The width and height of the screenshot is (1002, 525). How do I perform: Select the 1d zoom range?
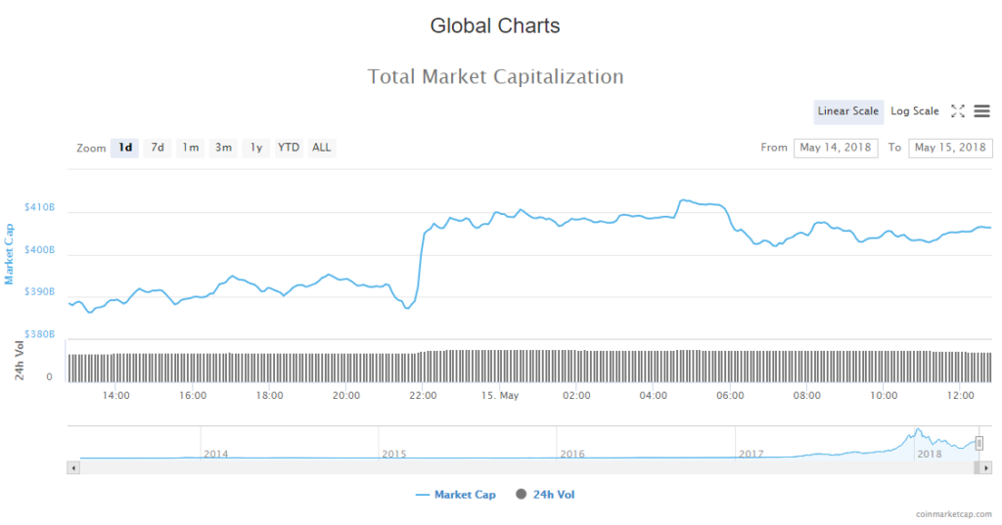(x=125, y=148)
